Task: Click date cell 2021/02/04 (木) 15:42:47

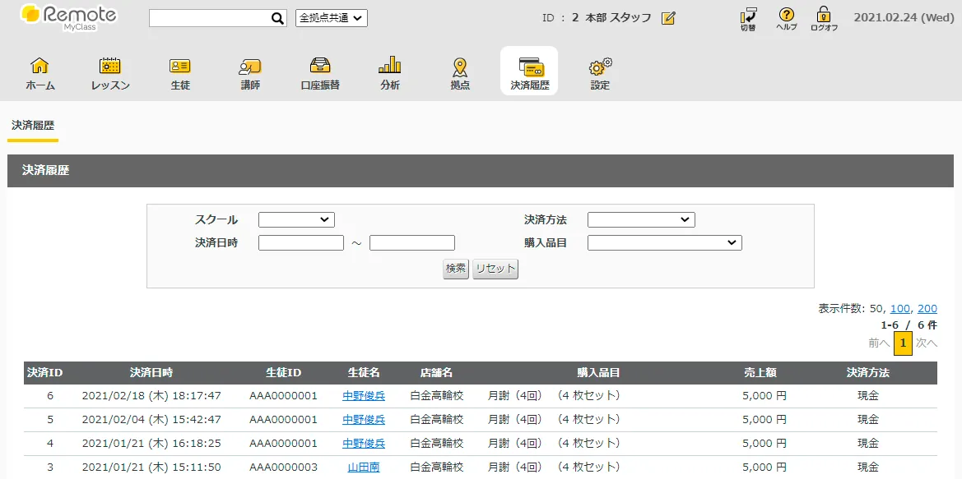Action: 151,420
